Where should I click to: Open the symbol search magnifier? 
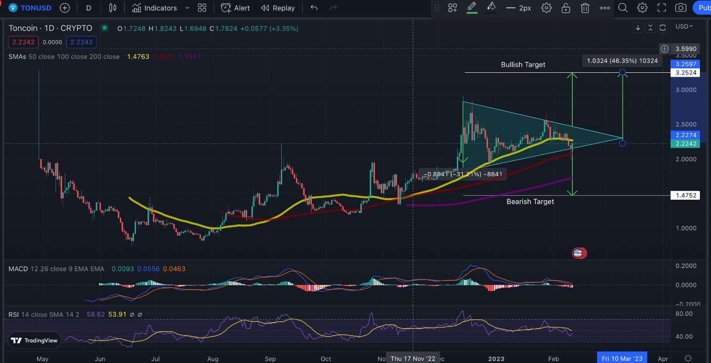coord(623,8)
